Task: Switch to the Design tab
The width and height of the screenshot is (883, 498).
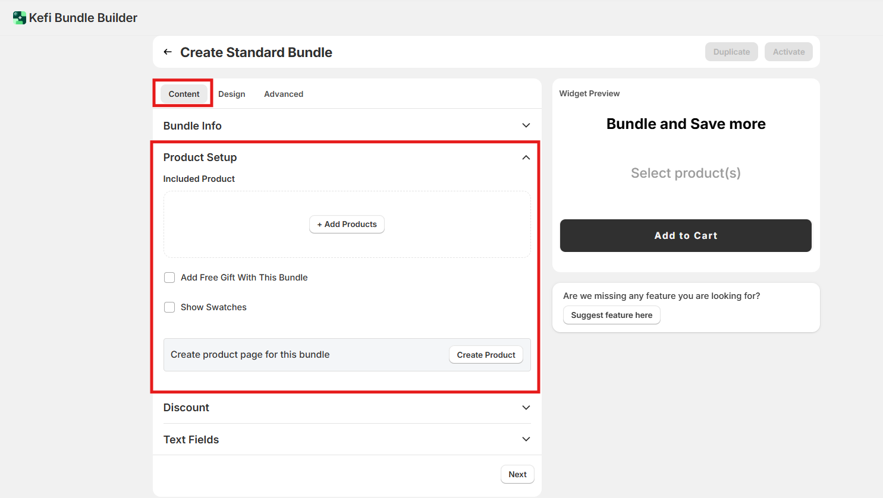Action: coord(231,94)
